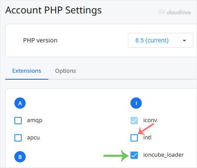Open the Options tab
Screen dimensions: 197x168
65,71
